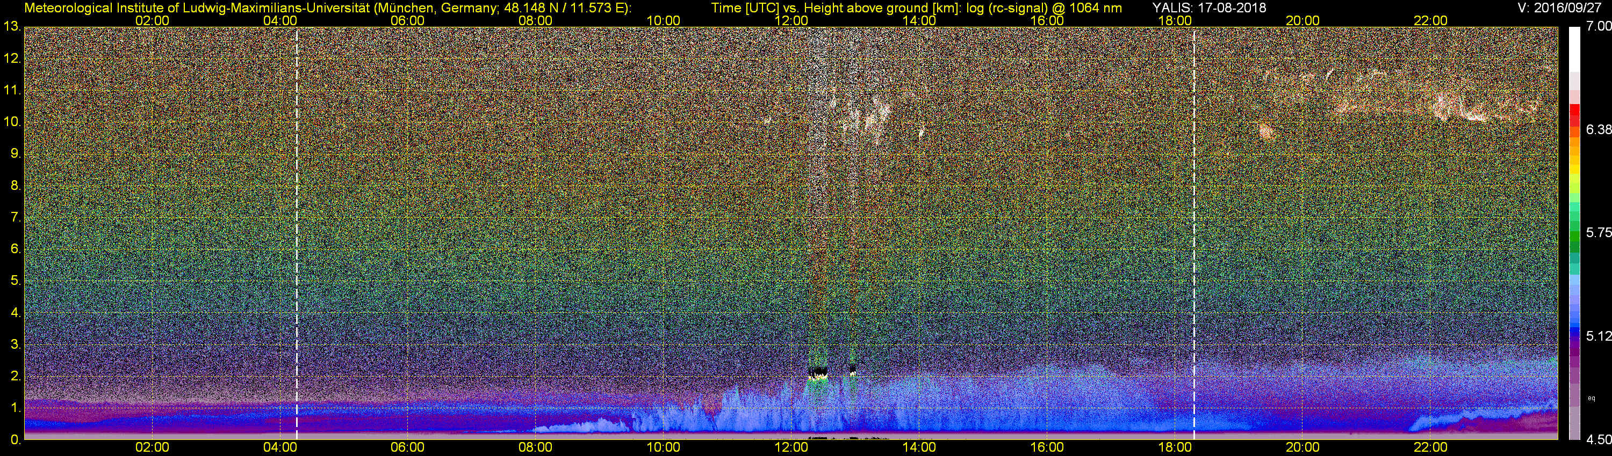Viewport: 1612px width, 456px height.
Task: Click the 6.38 colorbar value
Action: (1598, 129)
